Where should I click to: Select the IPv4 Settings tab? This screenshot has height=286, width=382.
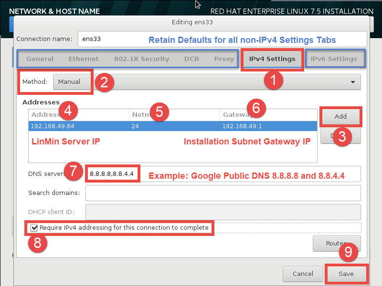(x=272, y=59)
